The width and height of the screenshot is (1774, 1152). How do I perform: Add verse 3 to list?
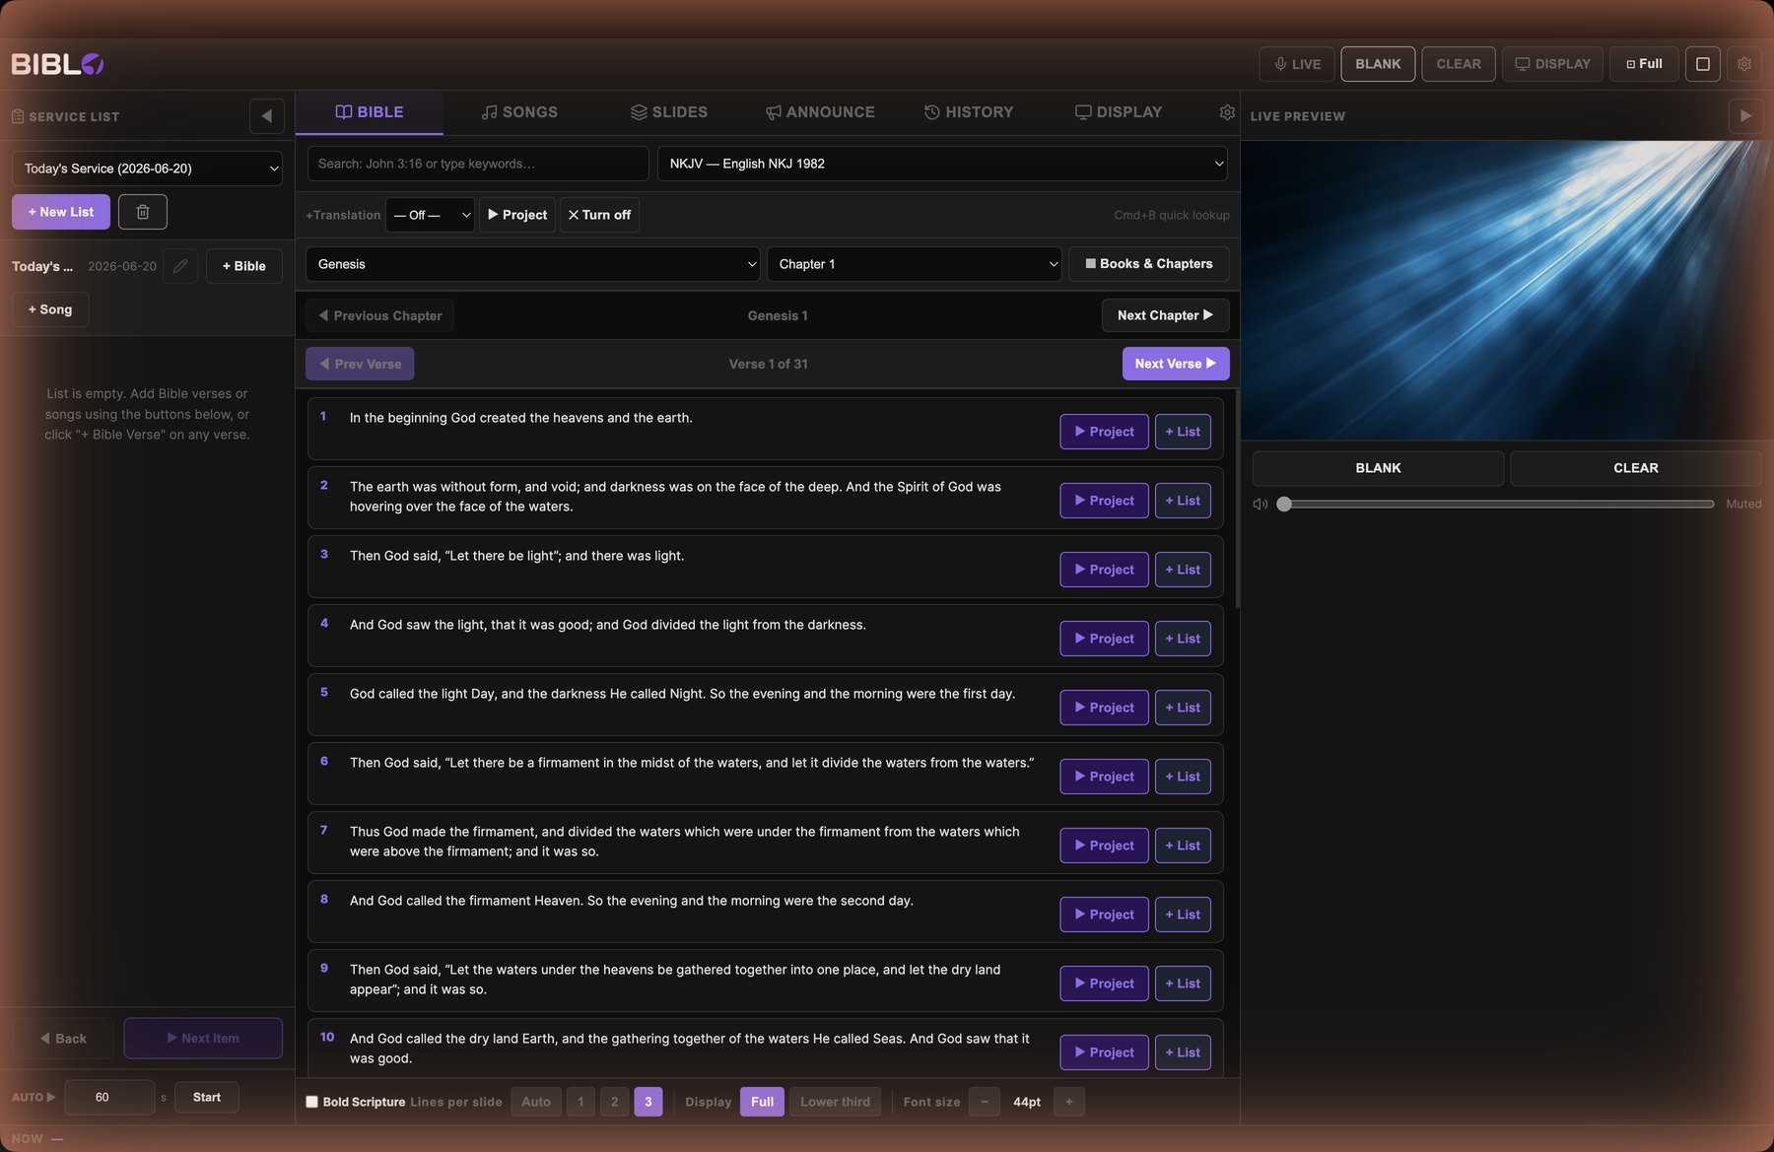click(x=1183, y=570)
